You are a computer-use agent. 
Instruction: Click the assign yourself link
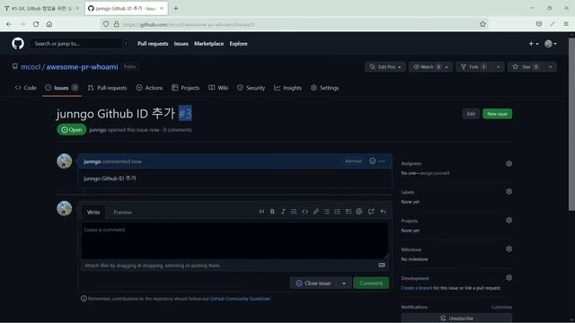pos(435,173)
